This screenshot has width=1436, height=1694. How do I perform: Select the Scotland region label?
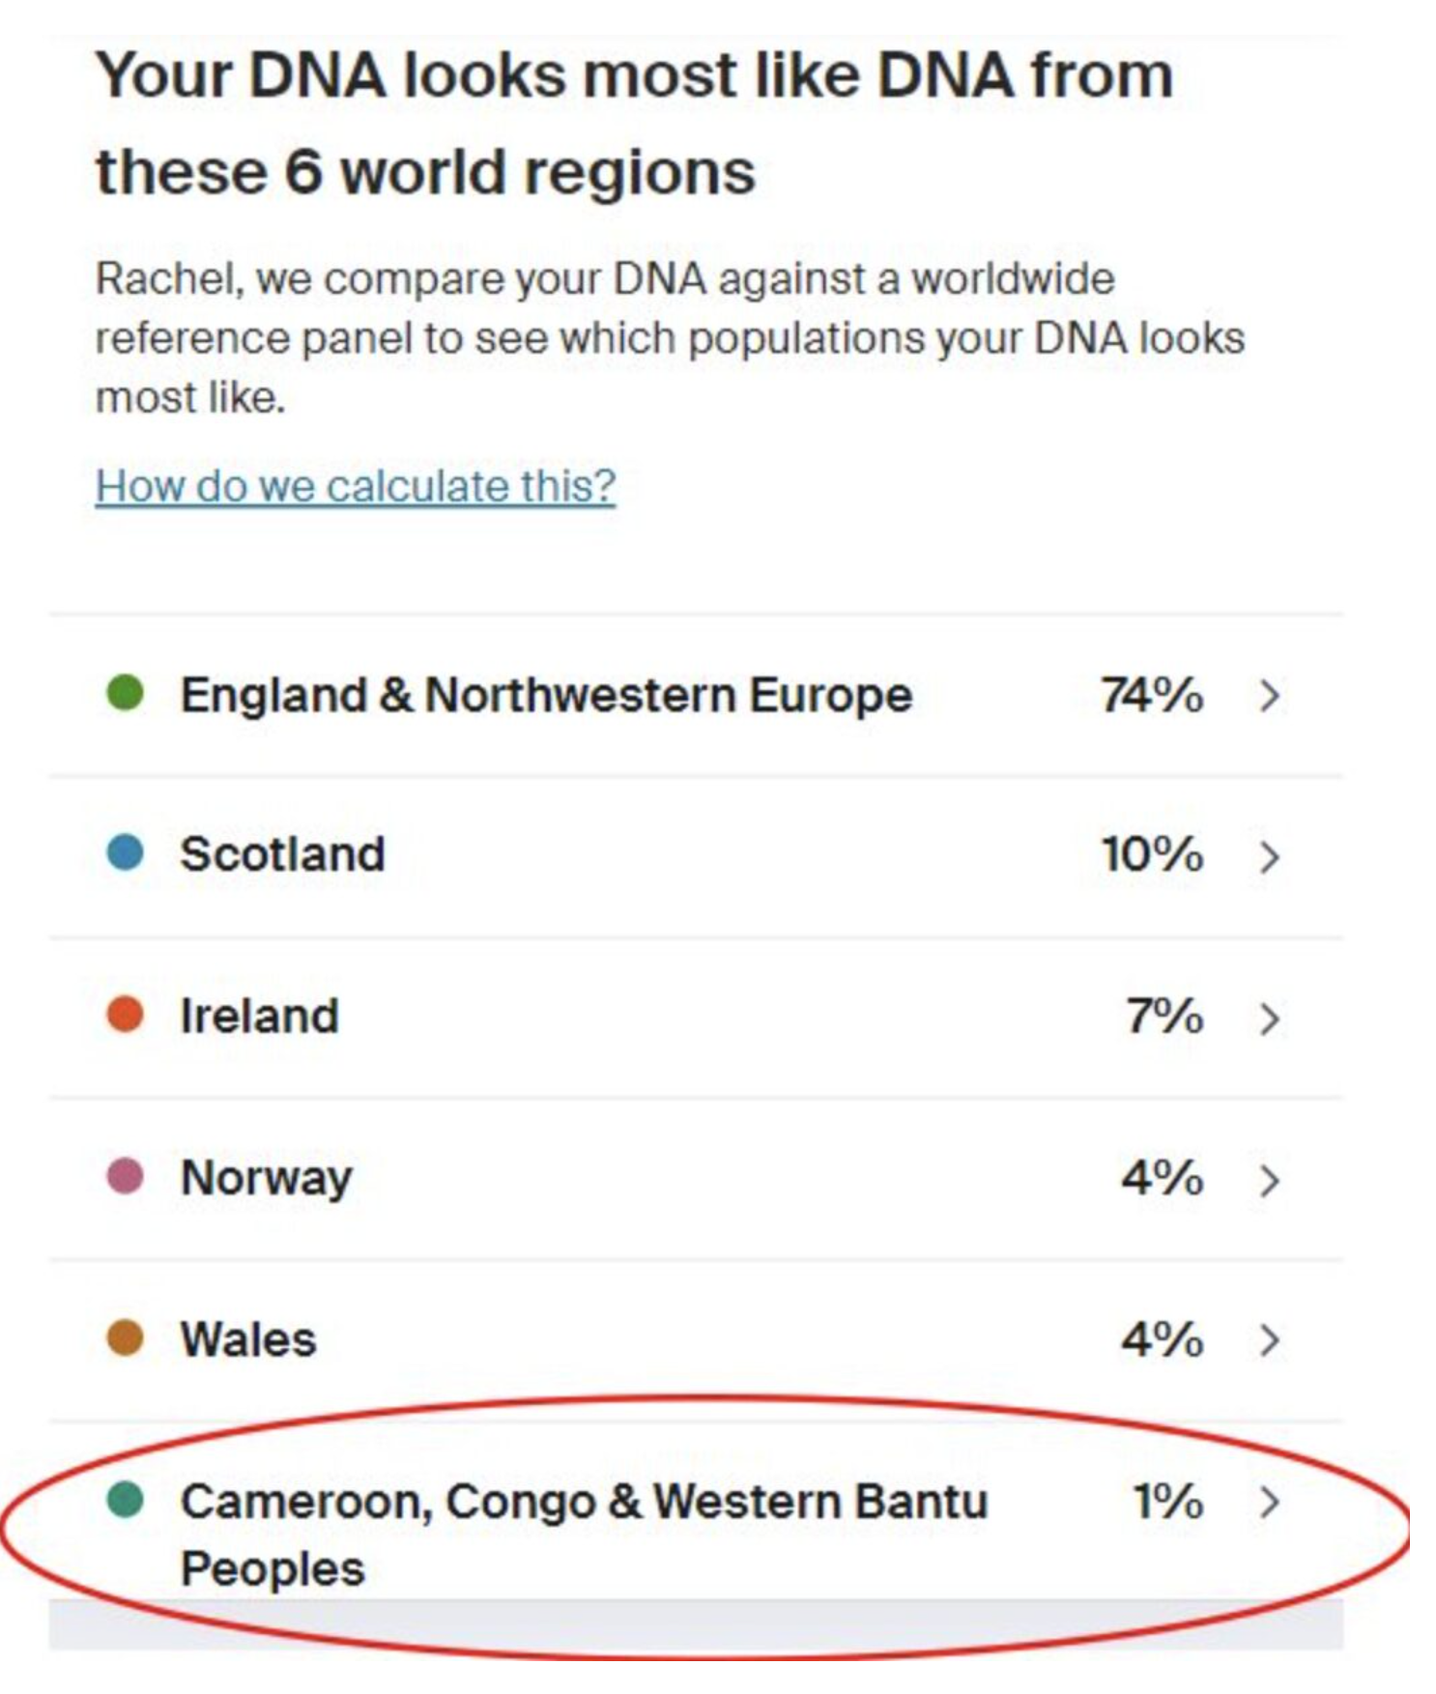pyautogui.click(x=282, y=854)
